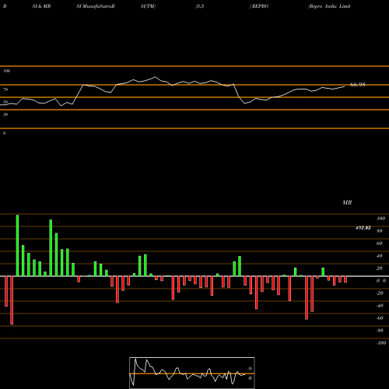Viewport: 389px width, 389px height.
Task: Select the MR 60 axis label
Action: point(379,244)
